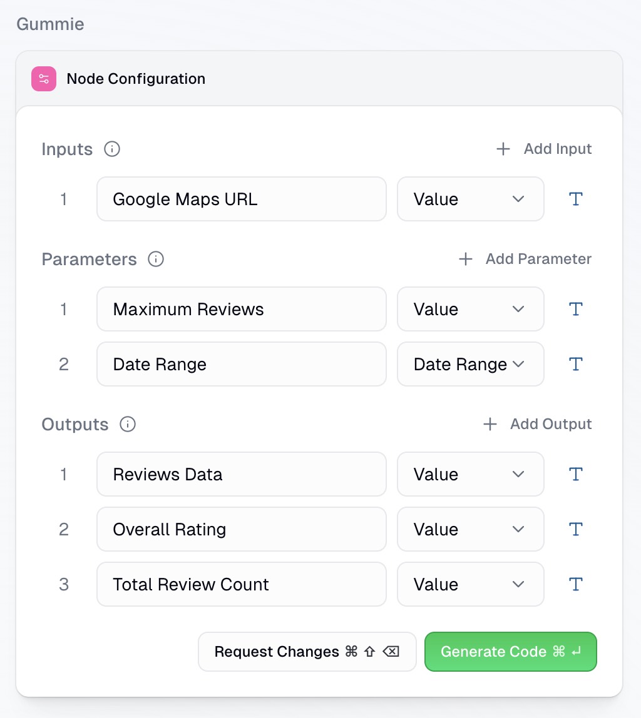
Task: Expand the Value dropdown for Maximum Reviews
Action: [470, 309]
